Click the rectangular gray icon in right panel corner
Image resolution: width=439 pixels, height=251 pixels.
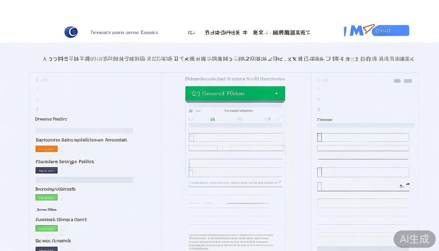point(408,81)
